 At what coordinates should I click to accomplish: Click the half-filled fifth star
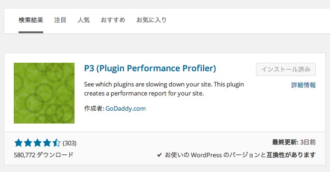[57, 143]
